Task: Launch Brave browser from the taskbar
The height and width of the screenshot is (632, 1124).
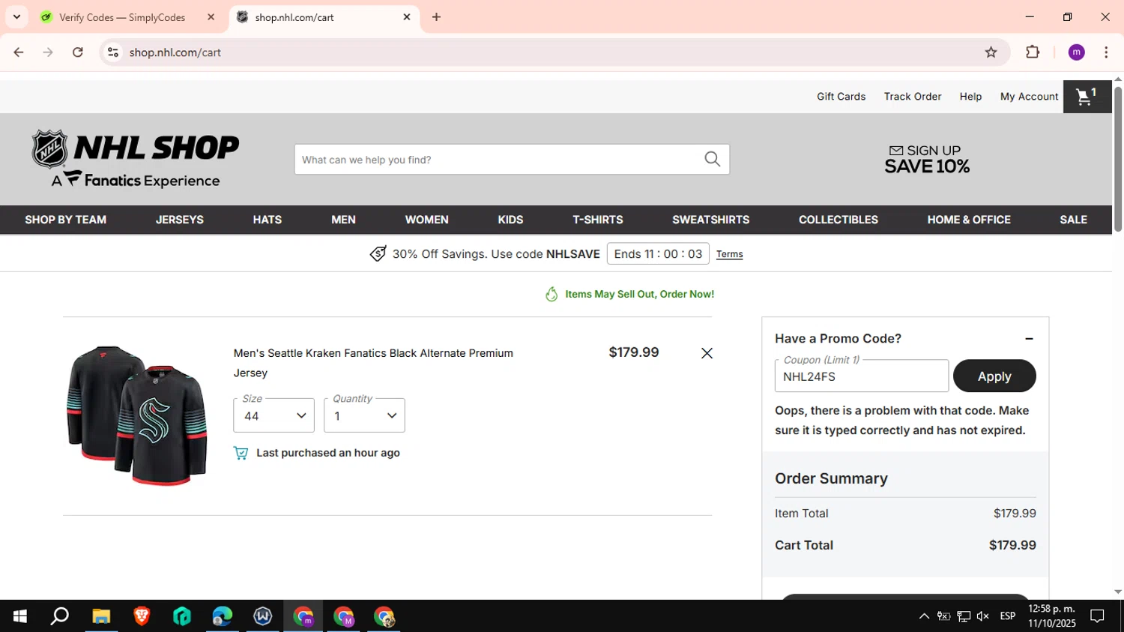Action: click(142, 616)
